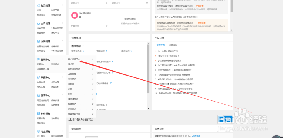283x138 pixels.
Task: Expand the 物流管理 chevron
Action: pos(63,5)
